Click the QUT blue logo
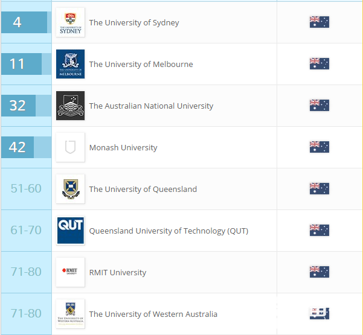The image size is (363, 335). point(71,231)
